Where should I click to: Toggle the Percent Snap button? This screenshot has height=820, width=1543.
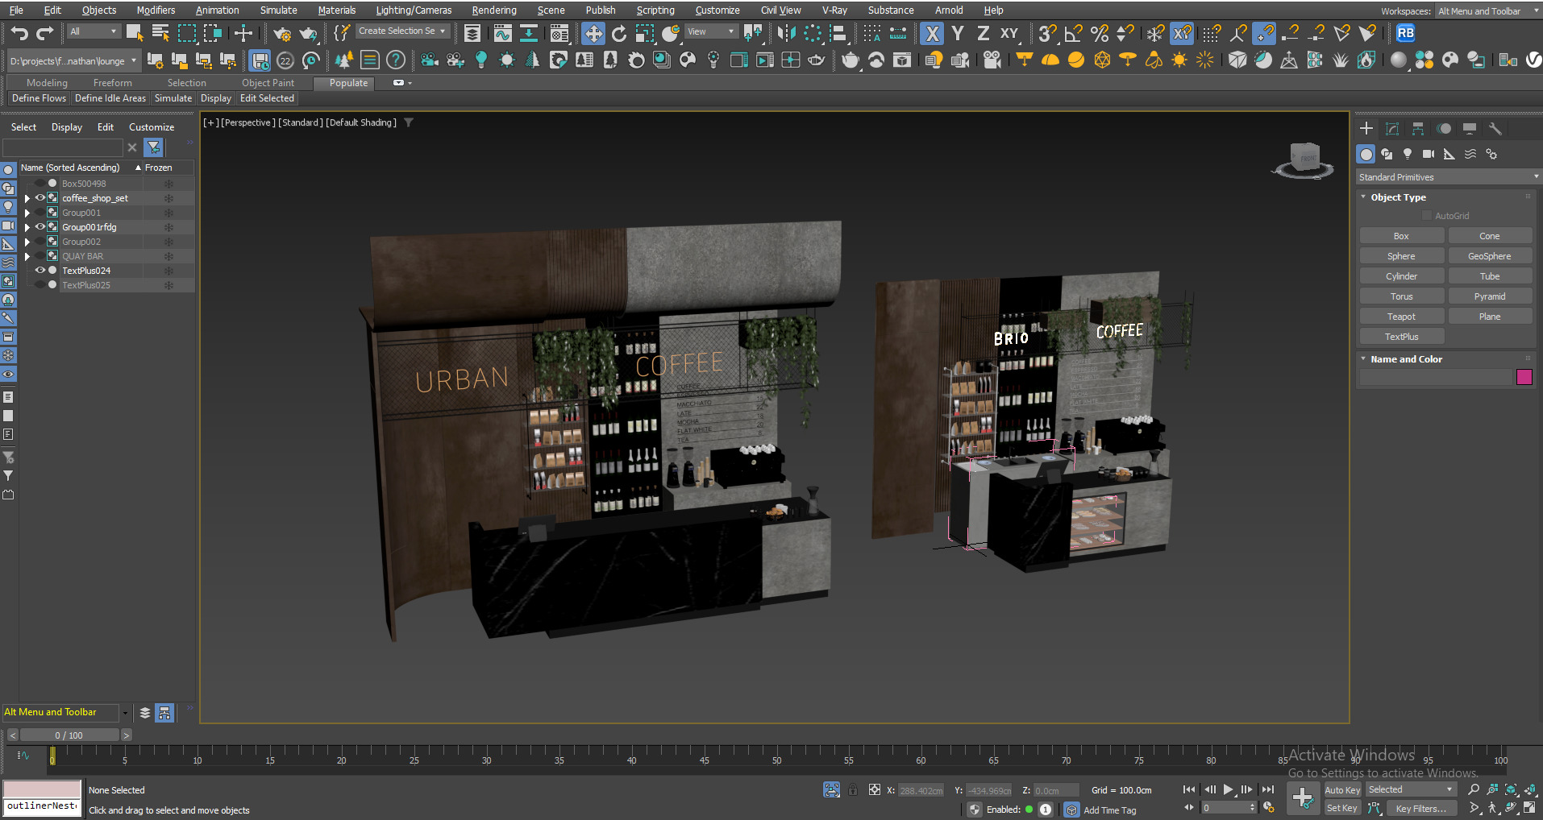(x=1099, y=33)
